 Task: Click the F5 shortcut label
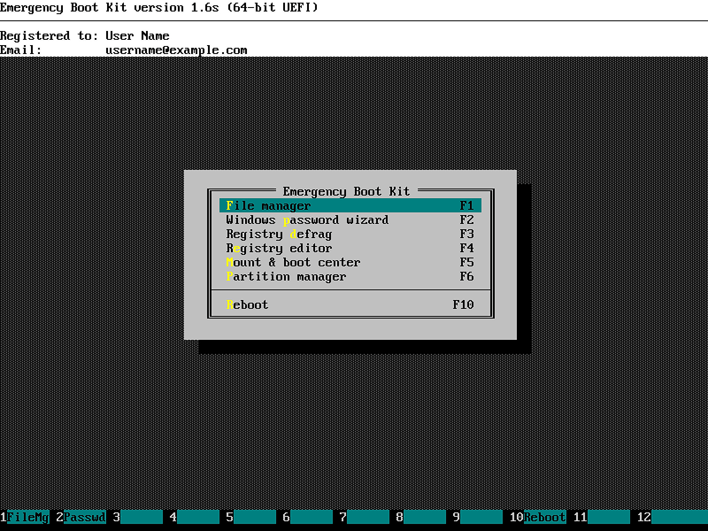pyautogui.click(x=467, y=262)
